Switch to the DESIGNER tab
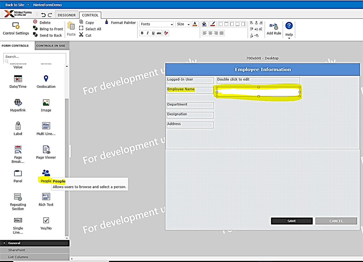 67,15
